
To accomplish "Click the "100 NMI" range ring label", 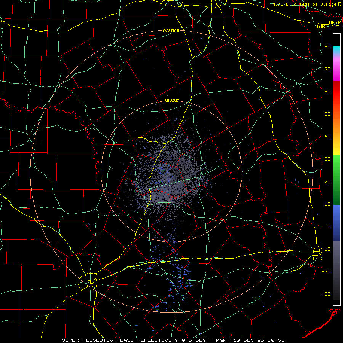I will tap(171, 30).
